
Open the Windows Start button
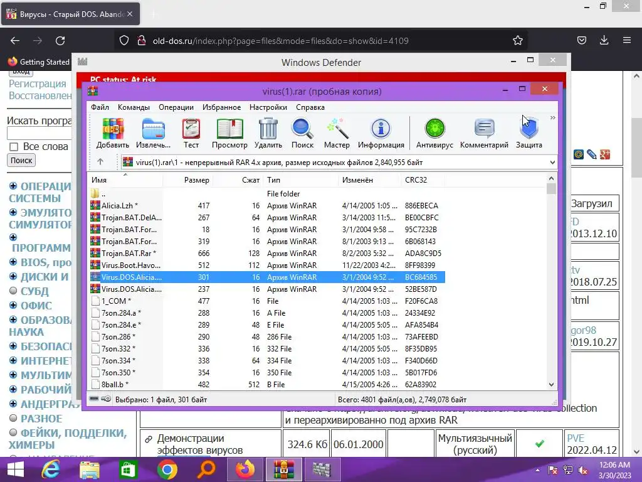click(16, 469)
